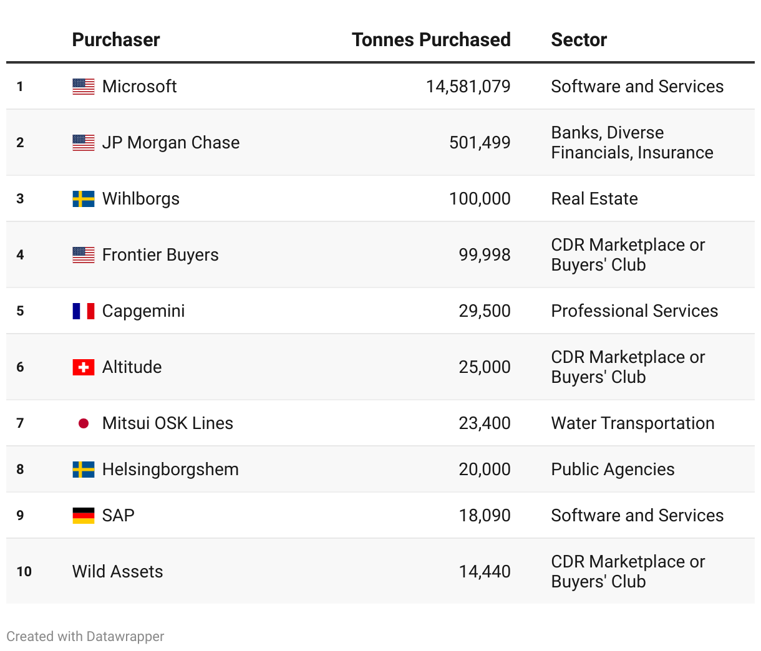
Task: Open the Created with Datawrapper link
Action: 85,637
